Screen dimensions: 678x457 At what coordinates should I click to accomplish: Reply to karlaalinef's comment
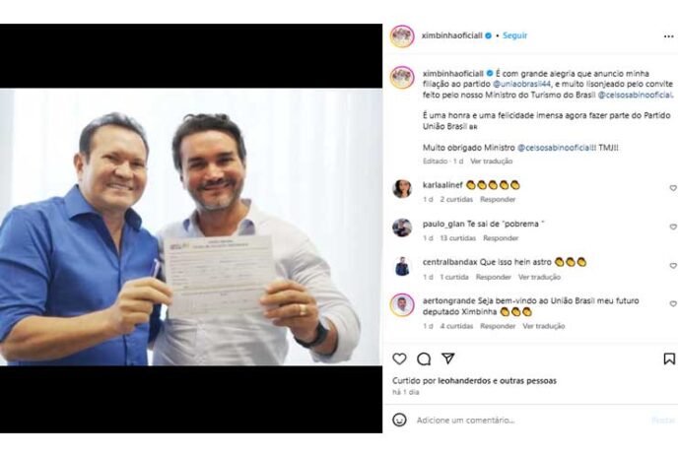pos(498,199)
